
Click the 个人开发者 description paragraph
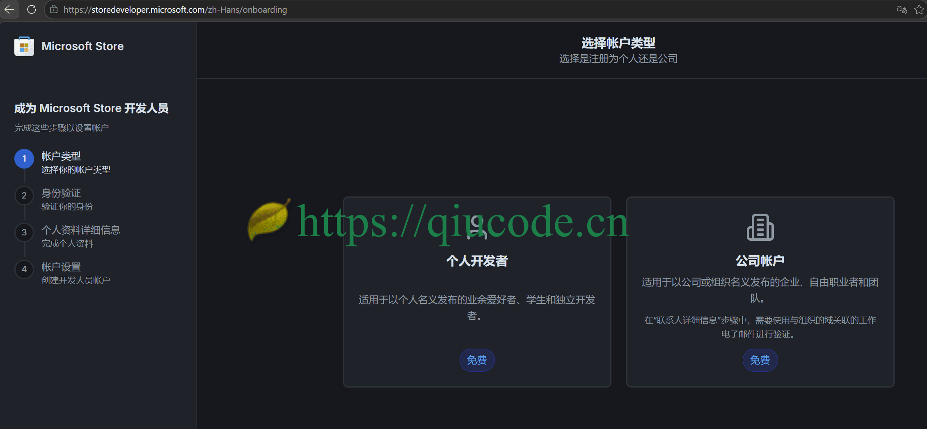[x=477, y=308]
